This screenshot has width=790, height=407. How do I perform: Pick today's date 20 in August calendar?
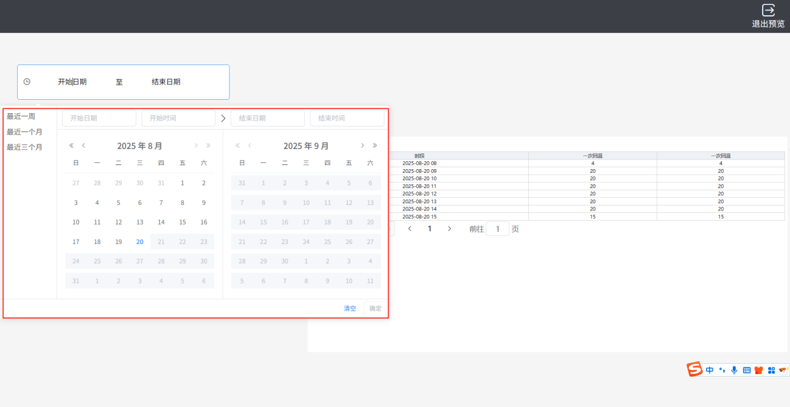(140, 242)
